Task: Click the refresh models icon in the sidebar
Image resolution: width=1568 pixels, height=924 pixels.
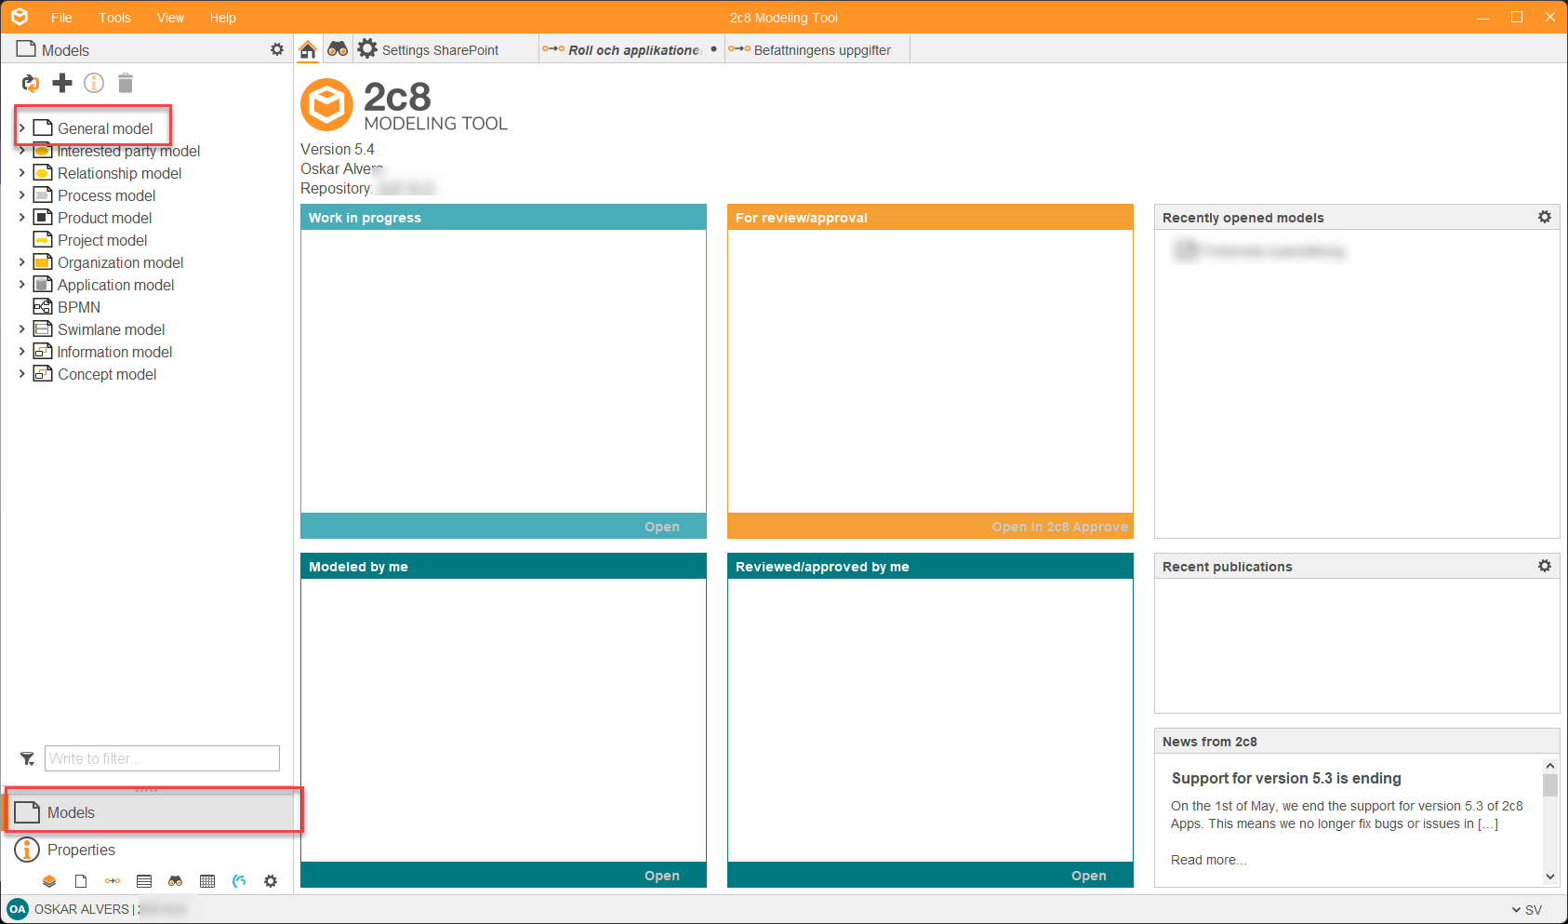Action: (x=31, y=84)
